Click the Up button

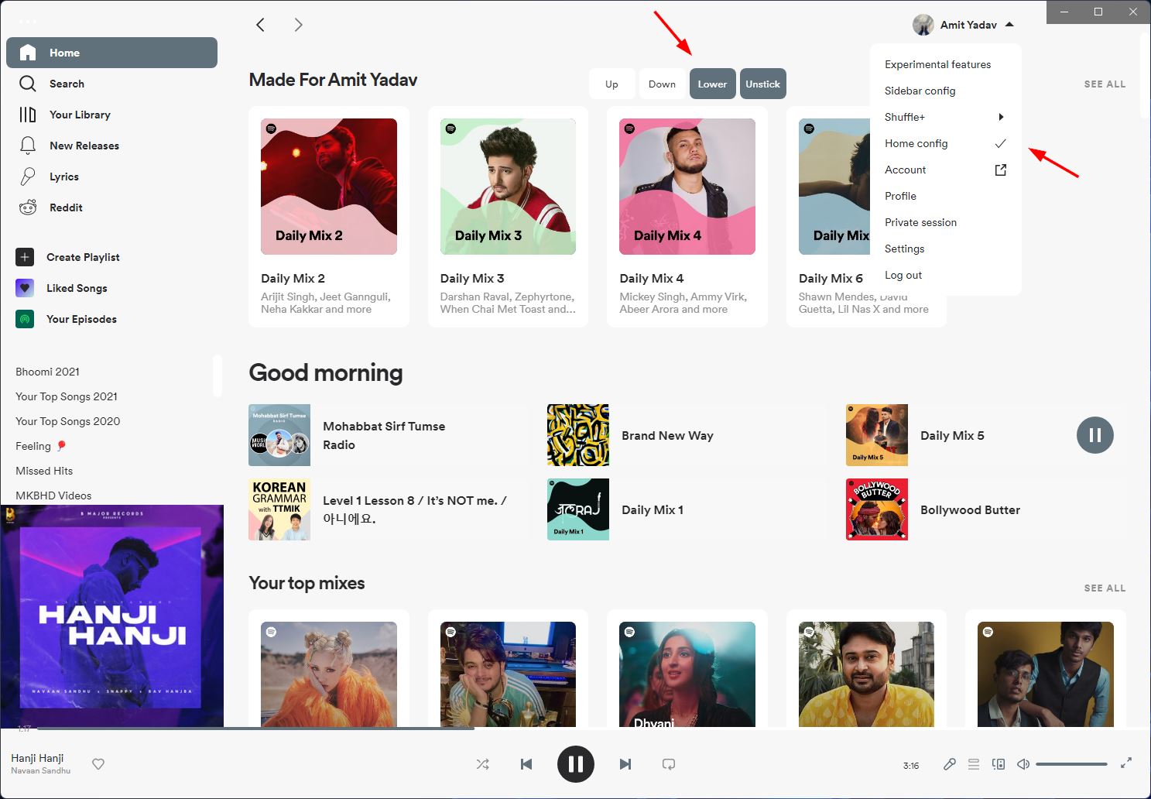[x=611, y=84]
